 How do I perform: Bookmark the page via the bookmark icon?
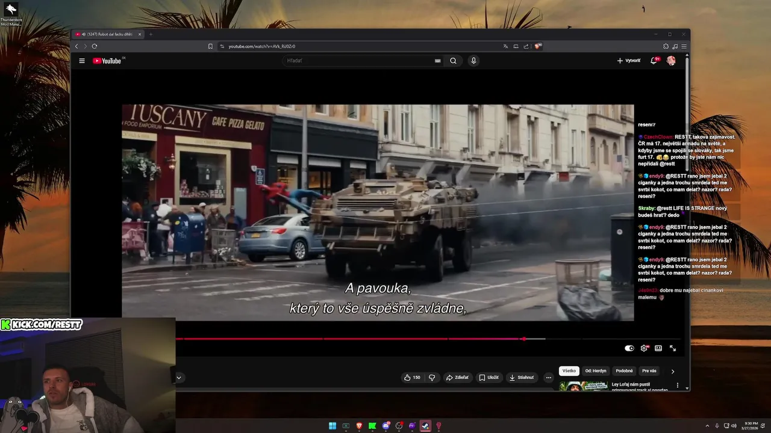210,46
